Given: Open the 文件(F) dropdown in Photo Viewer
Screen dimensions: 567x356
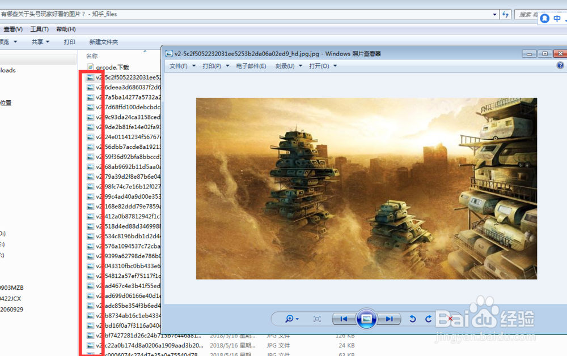Looking at the screenshot, I should point(182,66).
